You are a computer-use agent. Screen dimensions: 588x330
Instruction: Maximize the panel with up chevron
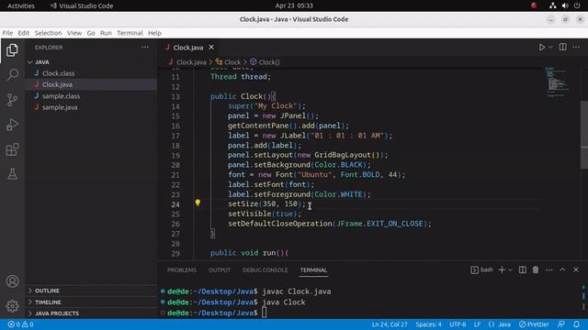click(x=562, y=269)
